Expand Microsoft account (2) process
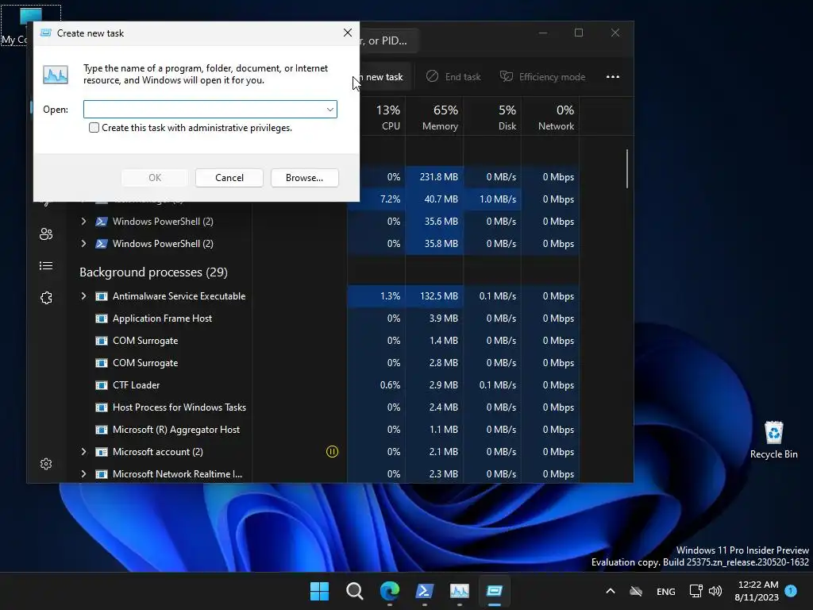 (x=83, y=452)
